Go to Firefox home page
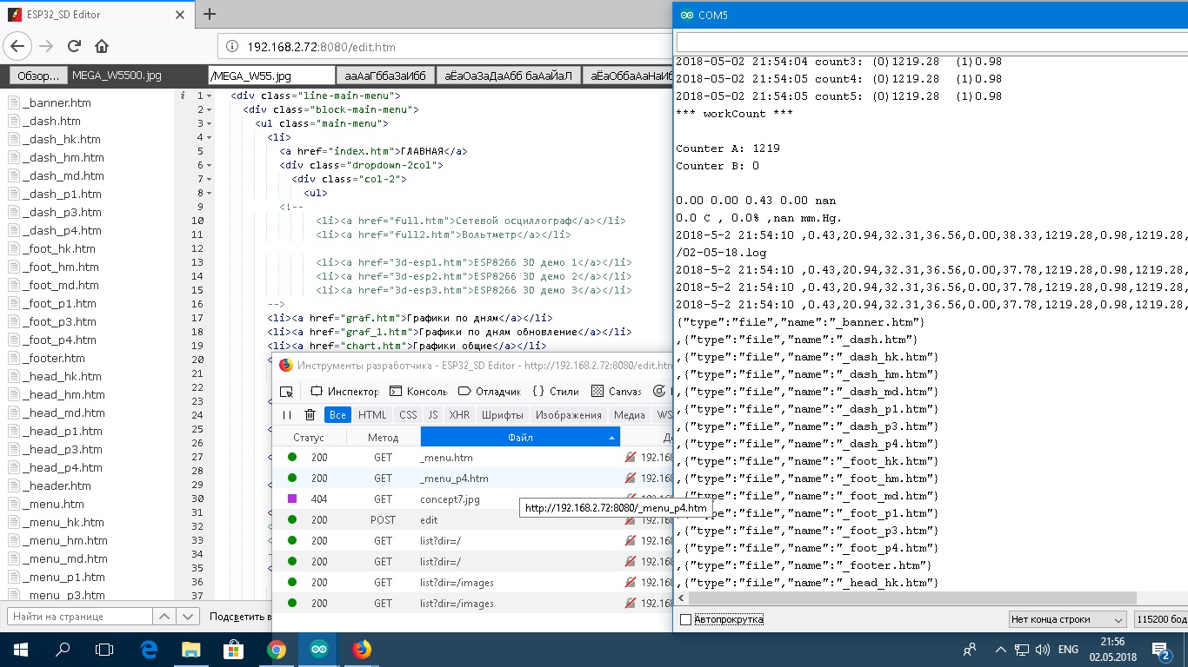Viewport: 1188px width, 667px height. tap(102, 46)
